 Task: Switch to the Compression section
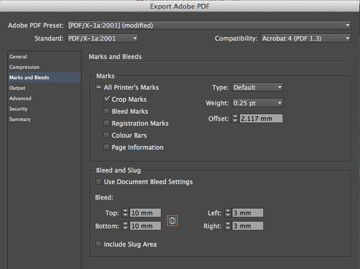pyautogui.click(x=44, y=67)
